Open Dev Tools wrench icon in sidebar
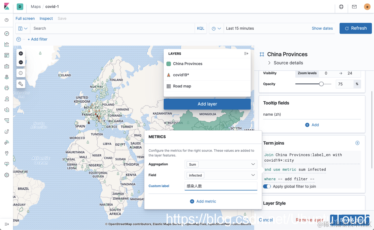Screen dimensions: 374x230 (7, 153)
